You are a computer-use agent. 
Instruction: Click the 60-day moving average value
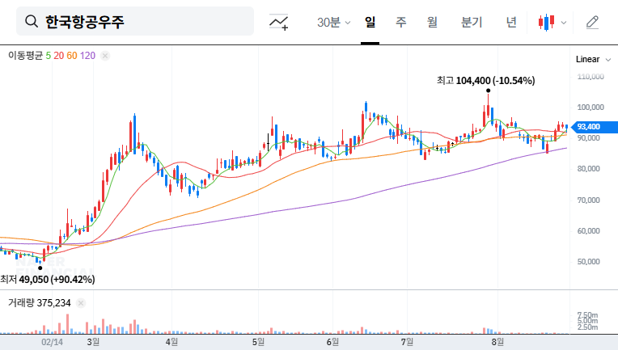pyautogui.click(x=72, y=56)
